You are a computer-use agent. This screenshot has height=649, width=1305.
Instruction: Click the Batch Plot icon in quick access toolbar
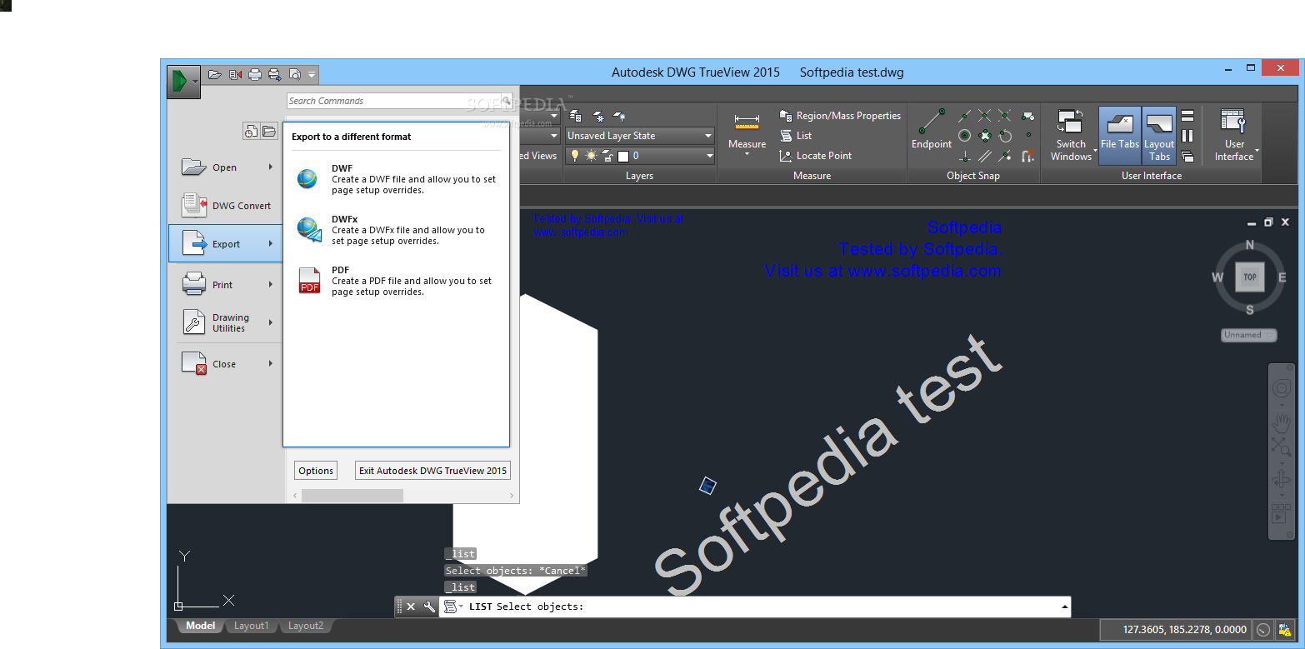[275, 74]
